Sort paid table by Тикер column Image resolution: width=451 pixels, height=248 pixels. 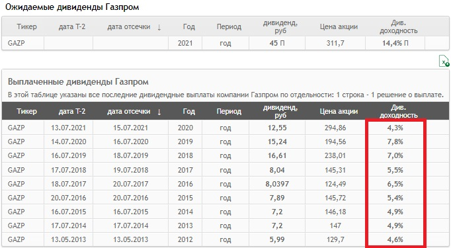pyautogui.click(x=26, y=111)
